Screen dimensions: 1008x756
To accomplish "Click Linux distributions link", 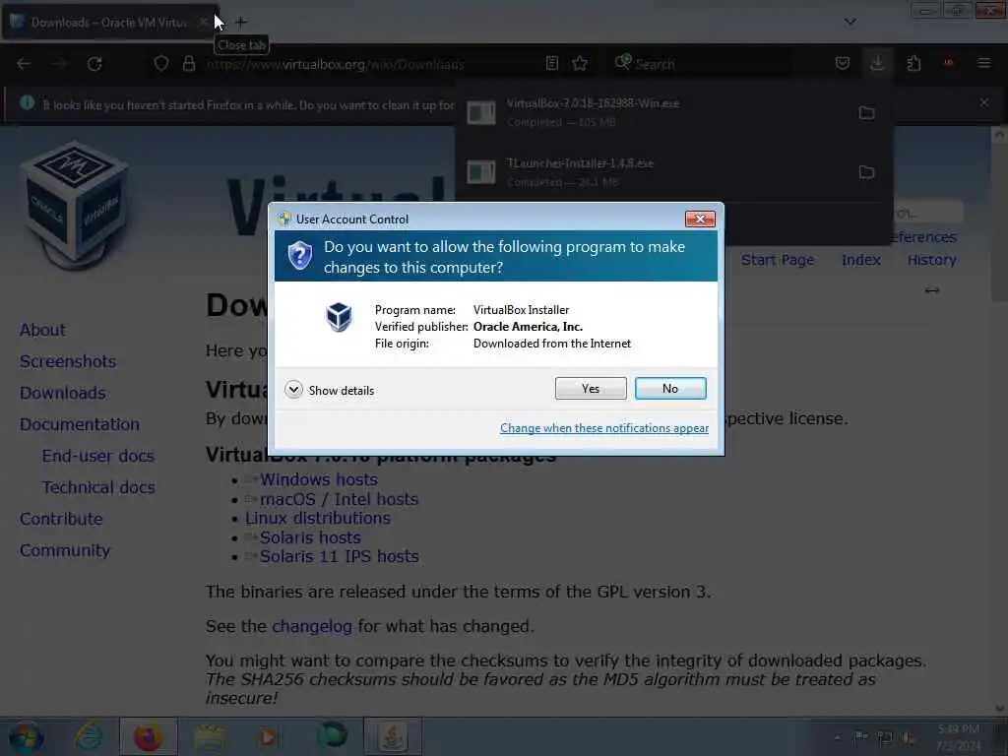I will coord(318,518).
